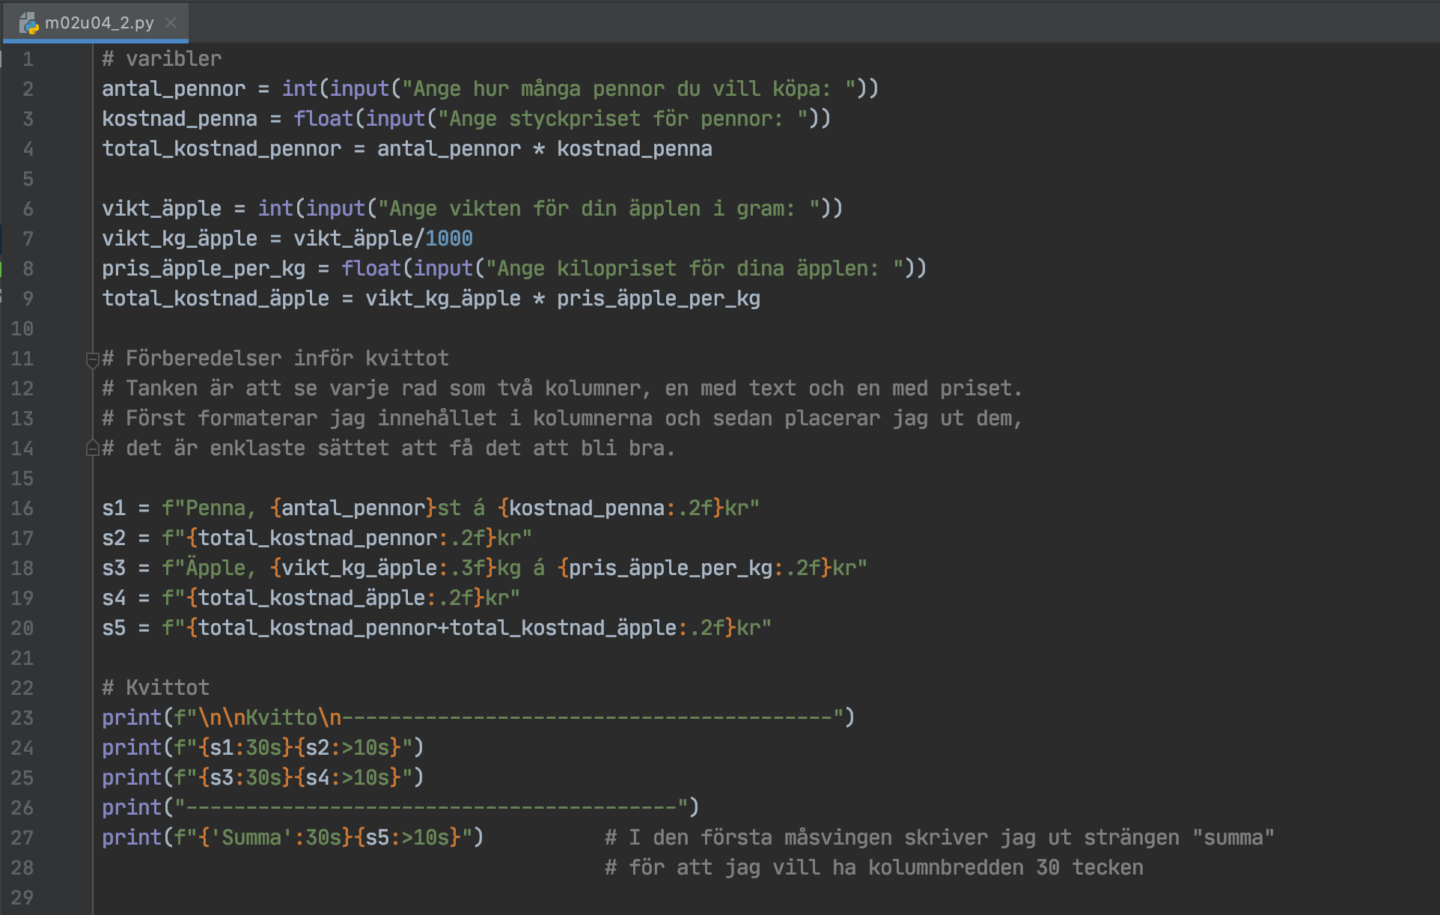This screenshot has height=915, width=1440.
Task: Click gutter line number 23
Action: pos(22,718)
